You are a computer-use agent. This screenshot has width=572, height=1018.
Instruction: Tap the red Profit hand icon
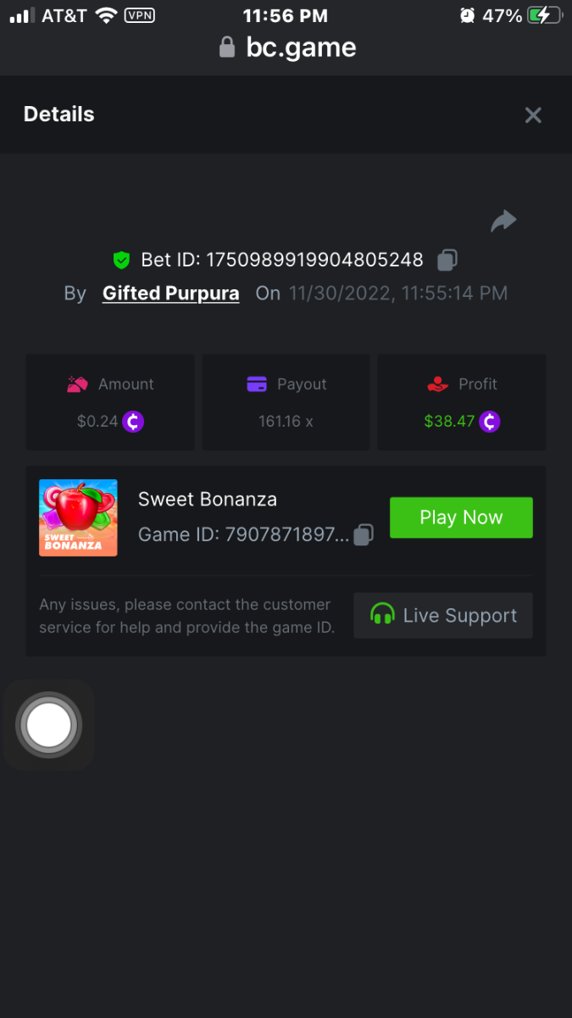pos(437,384)
